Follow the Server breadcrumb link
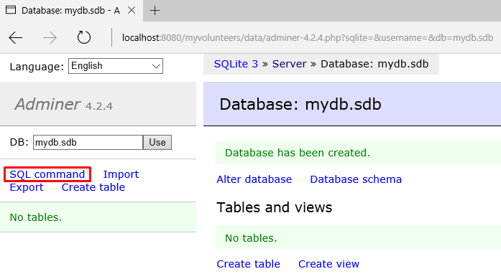Viewport: 501px width, 279px height. tap(289, 64)
